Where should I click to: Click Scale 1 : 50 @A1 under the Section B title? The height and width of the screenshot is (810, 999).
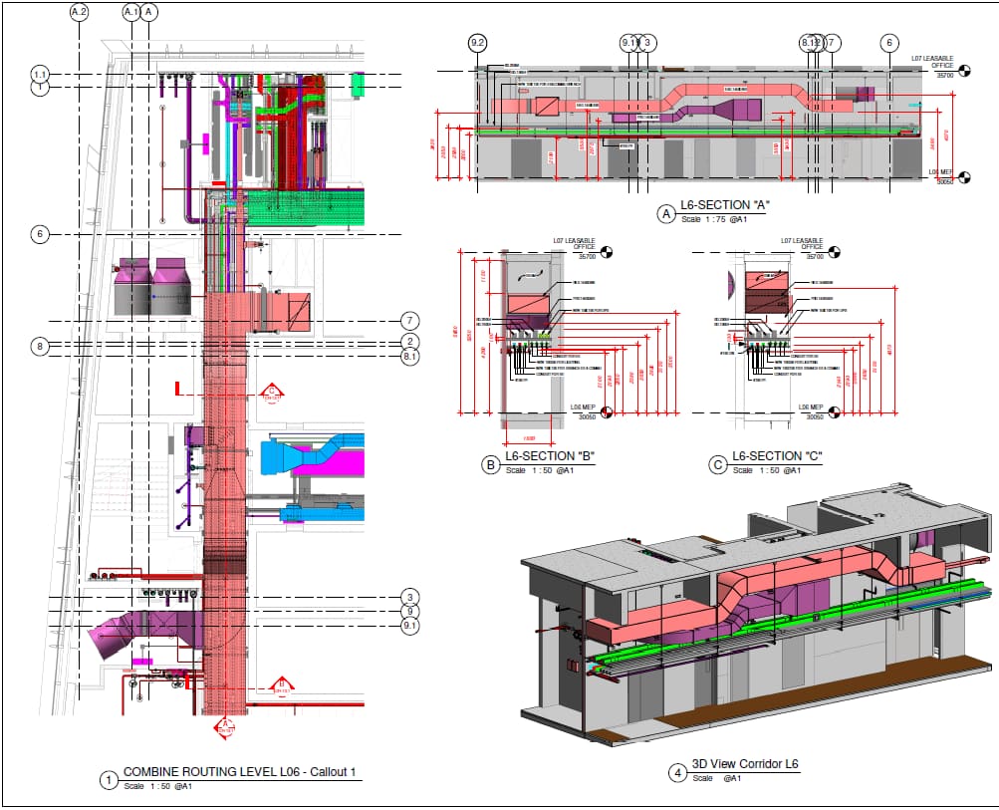[x=540, y=470]
